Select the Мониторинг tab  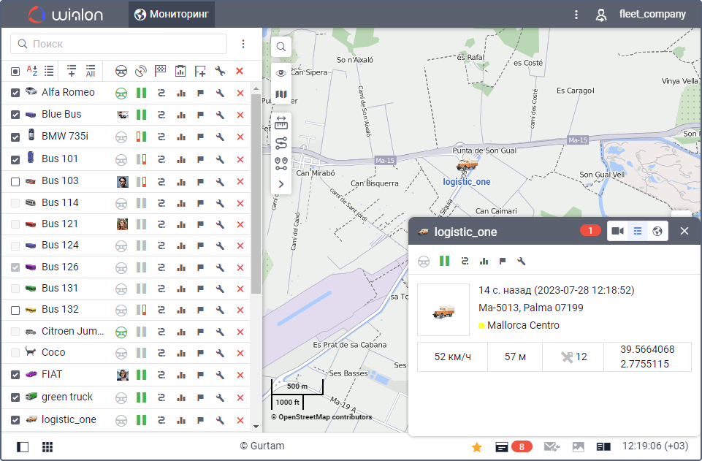click(x=172, y=14)
